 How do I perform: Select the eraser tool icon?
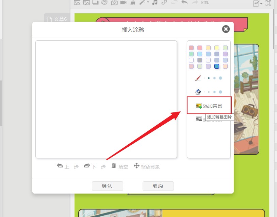click(x=198, y=92)
